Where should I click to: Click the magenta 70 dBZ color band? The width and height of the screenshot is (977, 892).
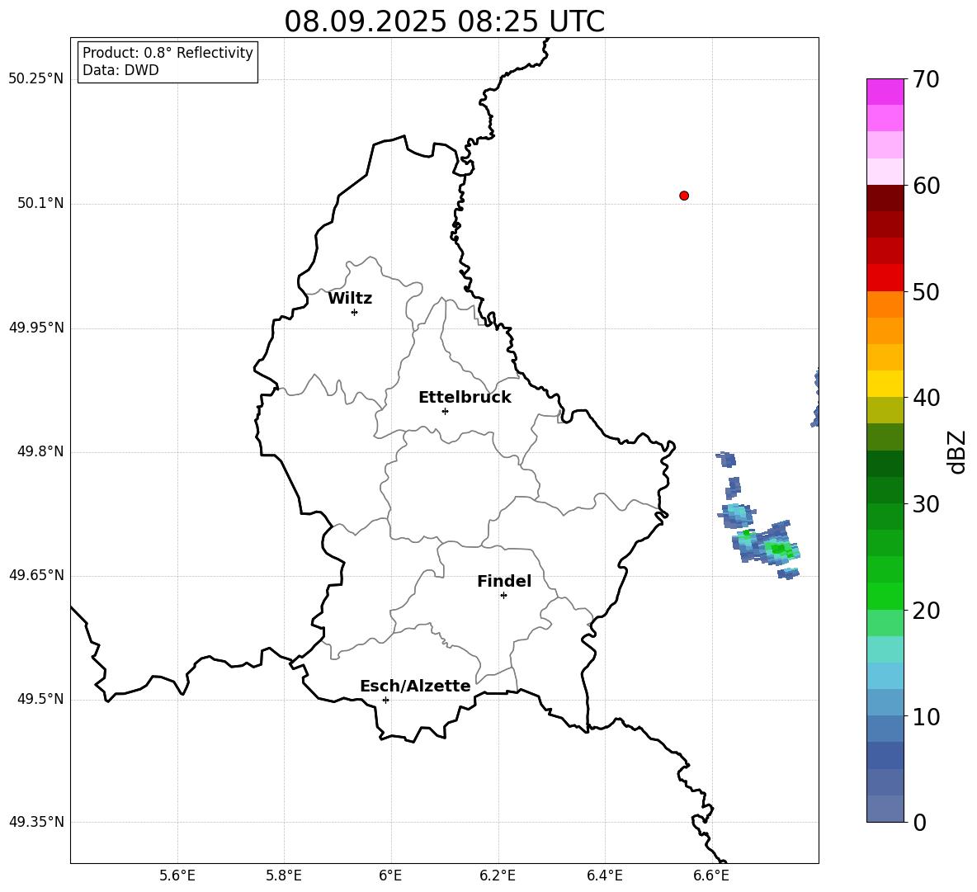click(885, 92)
